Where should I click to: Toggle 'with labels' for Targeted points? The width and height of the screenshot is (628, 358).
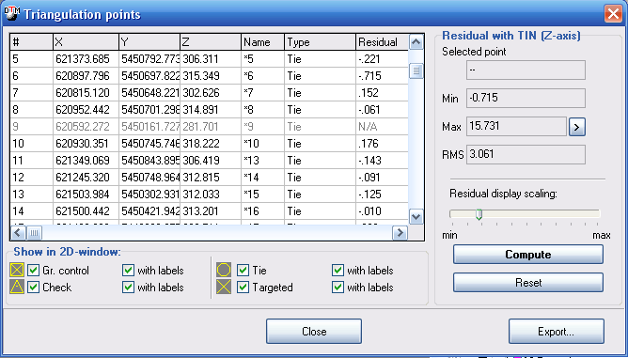tap(338, 288)
